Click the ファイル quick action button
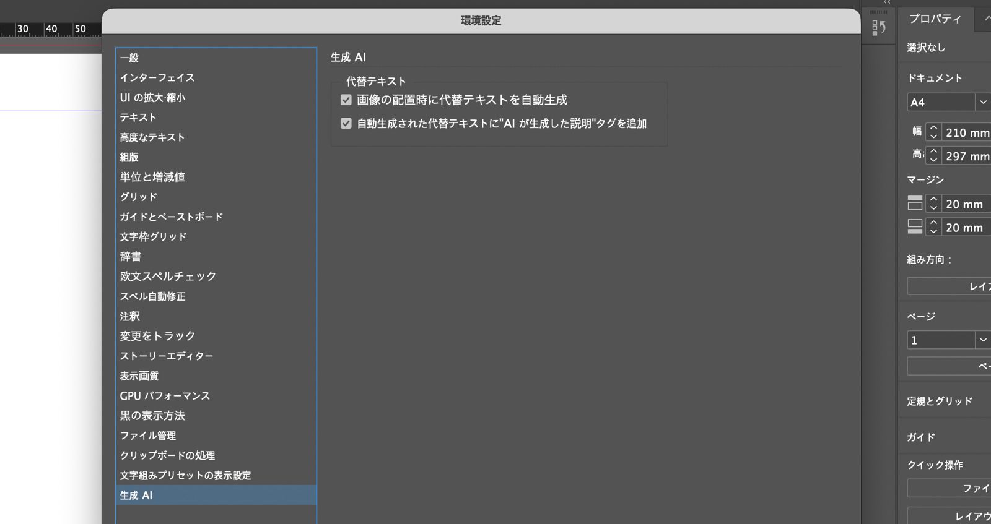Image resolution: width=991 pixels, height=524 pixels. click(949, 488)
